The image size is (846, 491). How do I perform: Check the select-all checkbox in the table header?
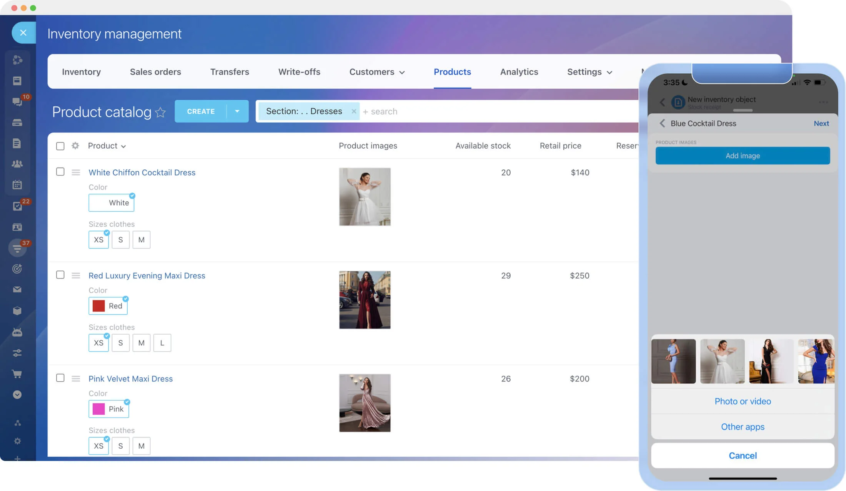(60, 146)
